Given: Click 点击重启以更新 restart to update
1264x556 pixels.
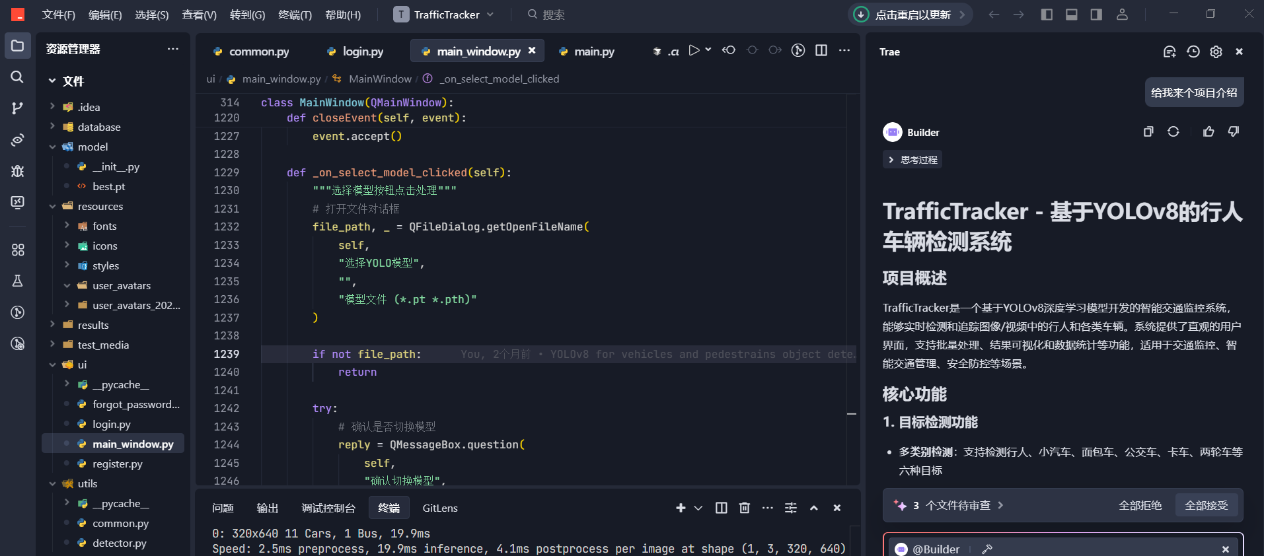Looking at the screenshot, I should [x=910, y=15].
